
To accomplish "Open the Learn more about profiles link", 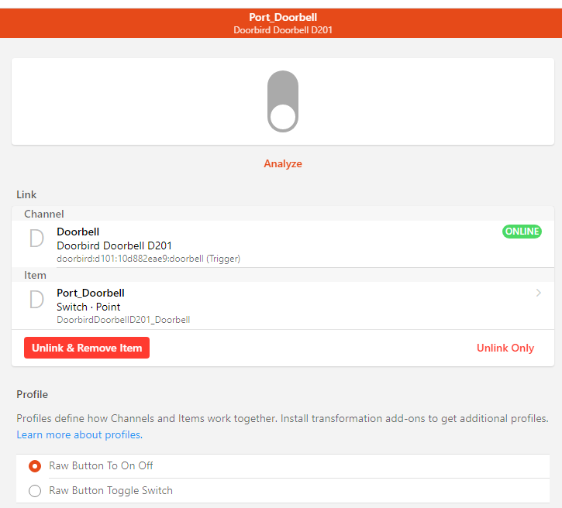I will pos(79,434).
